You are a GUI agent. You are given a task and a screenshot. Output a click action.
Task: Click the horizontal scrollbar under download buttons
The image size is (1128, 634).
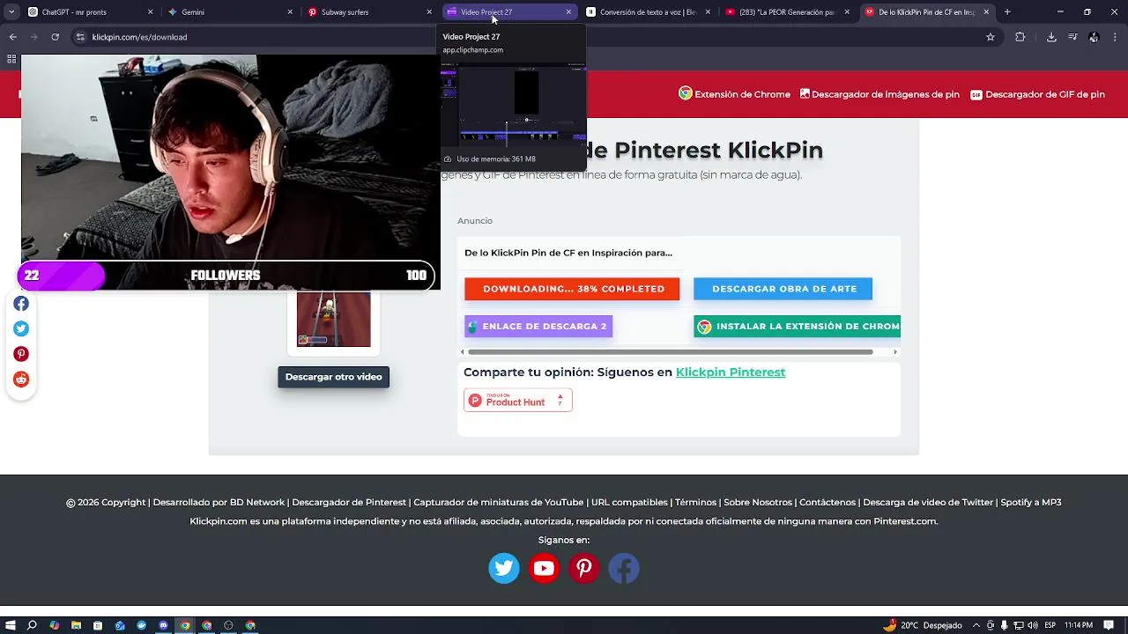tap(670, 352)
